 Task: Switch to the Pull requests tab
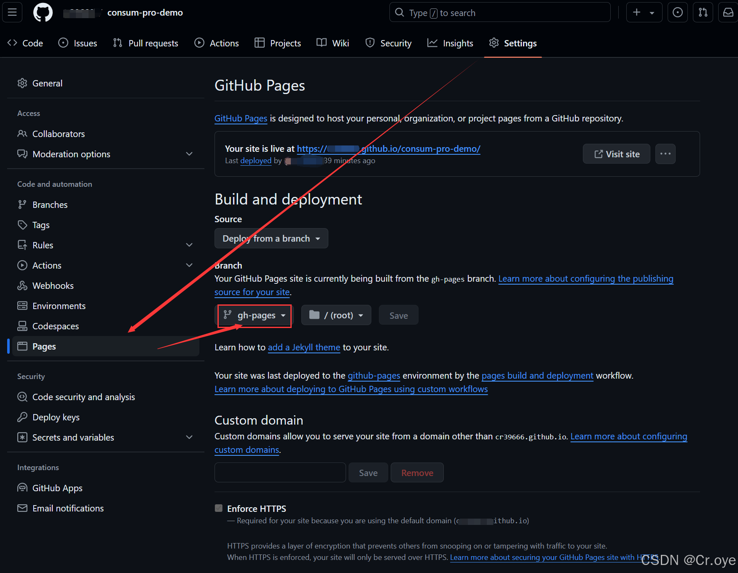[x=145, y=43]
